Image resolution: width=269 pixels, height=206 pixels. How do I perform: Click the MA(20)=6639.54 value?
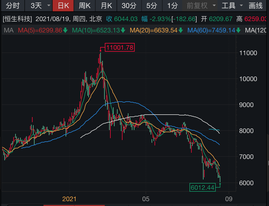point(153,31)
